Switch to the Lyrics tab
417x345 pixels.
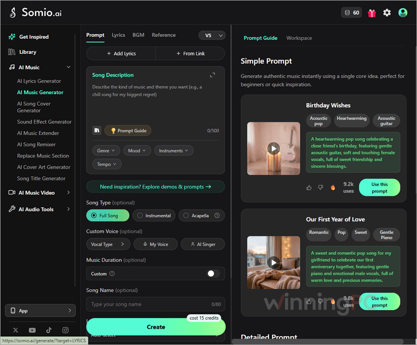(118, 35)
